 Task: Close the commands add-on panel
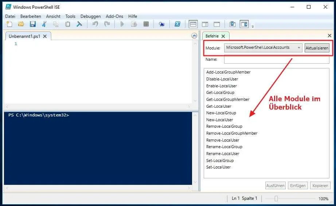click(x=329, y=36)
